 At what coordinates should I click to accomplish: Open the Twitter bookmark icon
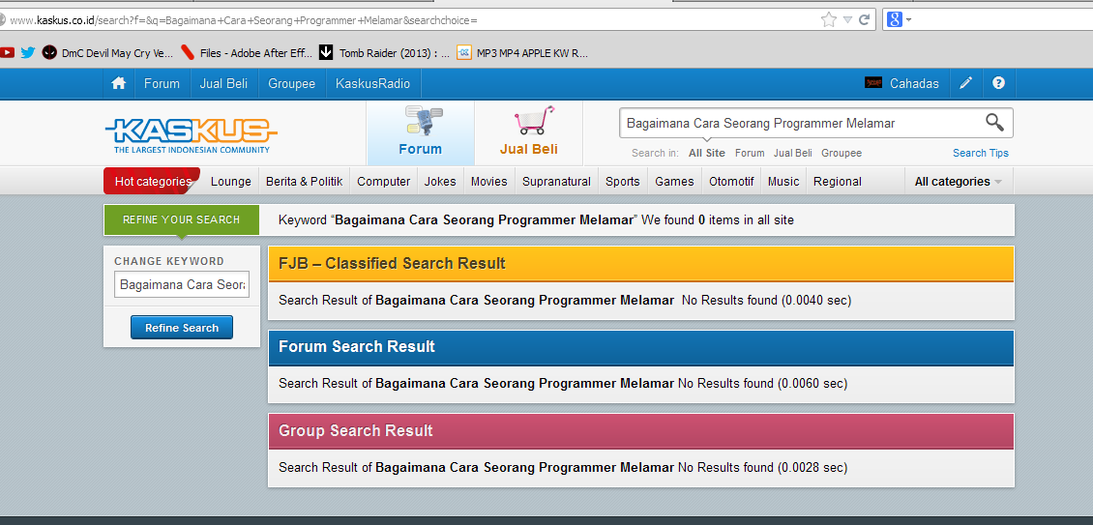28,52
